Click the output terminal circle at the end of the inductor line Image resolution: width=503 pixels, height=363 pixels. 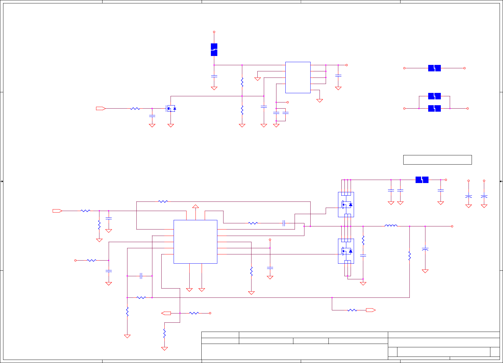pyautogui.click(x=452, y=226)
